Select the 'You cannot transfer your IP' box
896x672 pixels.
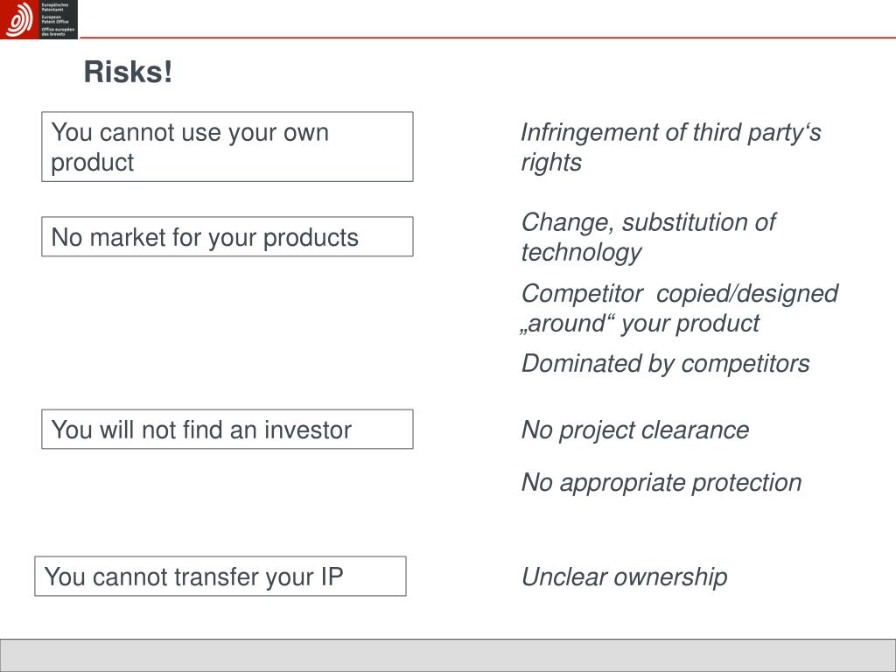[220, 576]
